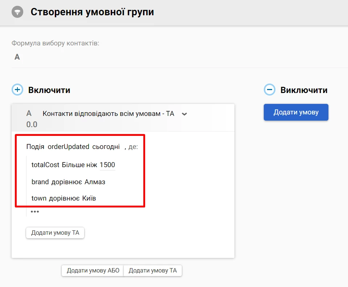Viewport: 348px width, 287px height.
Task: Click the minus icon beside Виключити
Action: pos(269,90)
